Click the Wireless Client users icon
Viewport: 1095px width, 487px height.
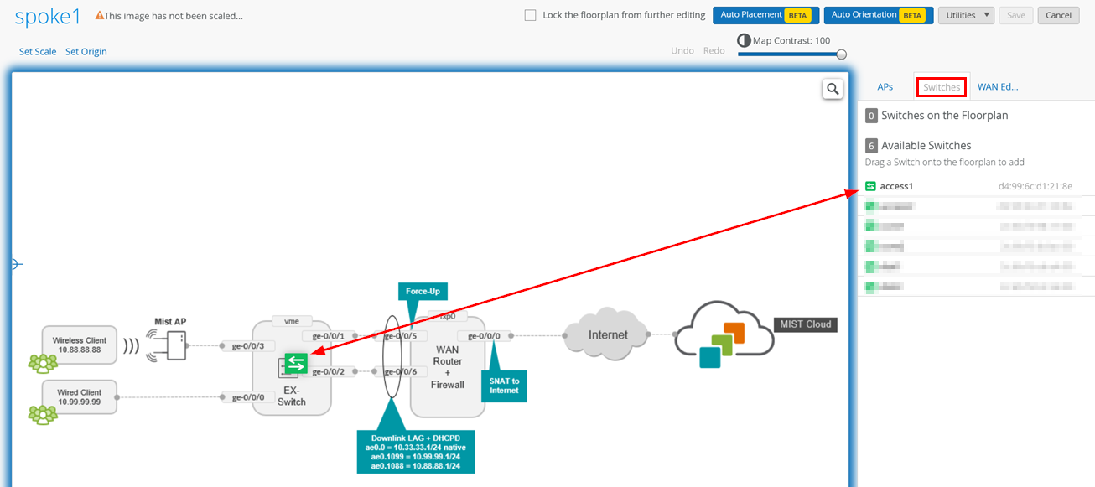pos(43,362)
